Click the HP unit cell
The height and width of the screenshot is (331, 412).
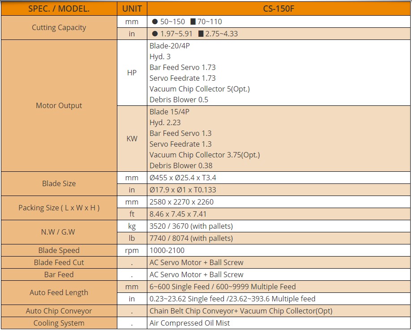[x=132, y=73]
